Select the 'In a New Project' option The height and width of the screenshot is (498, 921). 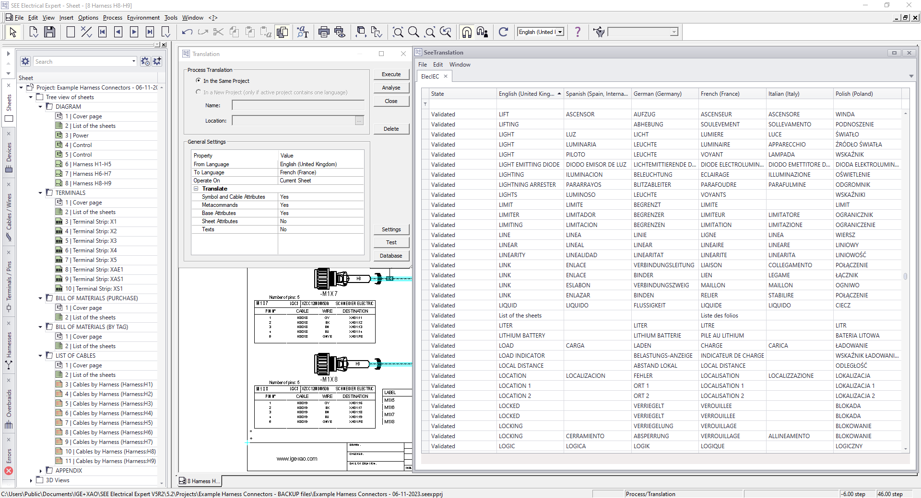tap(198, 92)
